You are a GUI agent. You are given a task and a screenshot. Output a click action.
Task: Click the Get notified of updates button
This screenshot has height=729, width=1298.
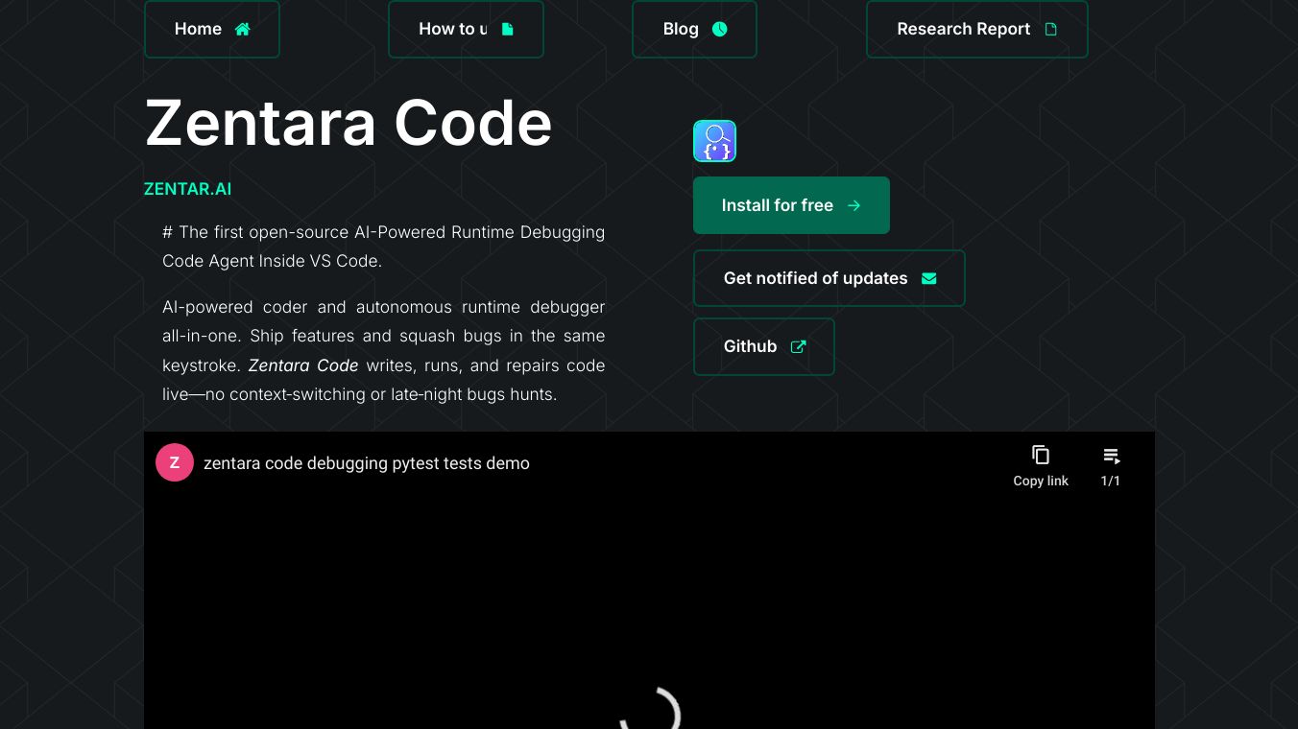[815, 278]
